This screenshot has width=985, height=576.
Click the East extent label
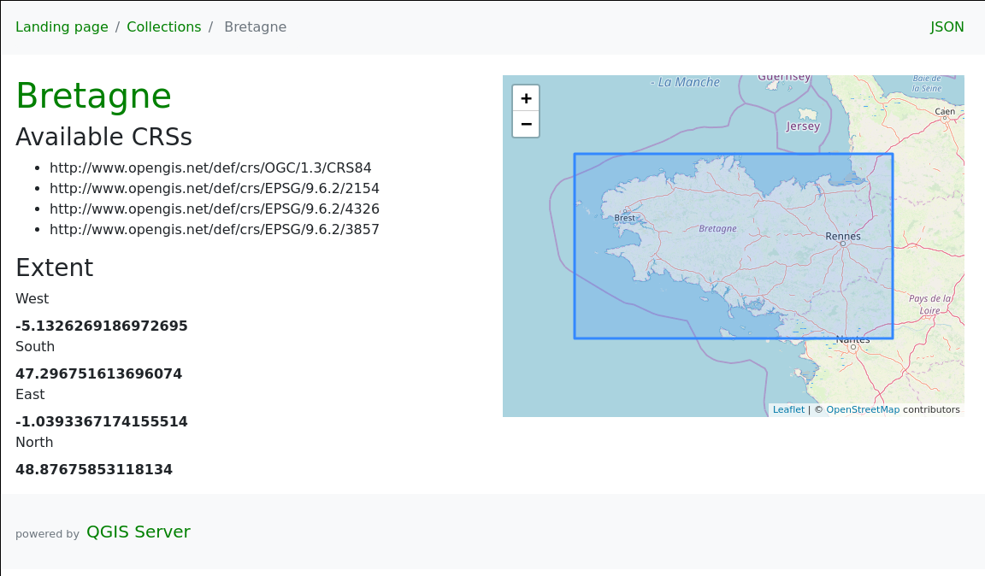pyautogui.click(x=30, y=395)
